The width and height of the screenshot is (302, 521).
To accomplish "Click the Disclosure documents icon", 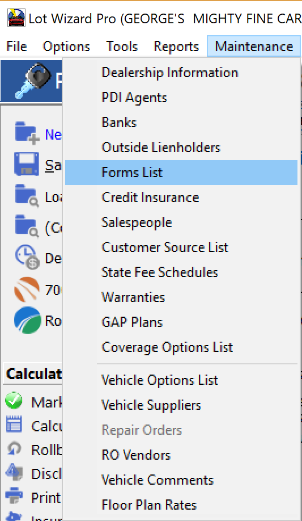I will [x=15, y=473].
